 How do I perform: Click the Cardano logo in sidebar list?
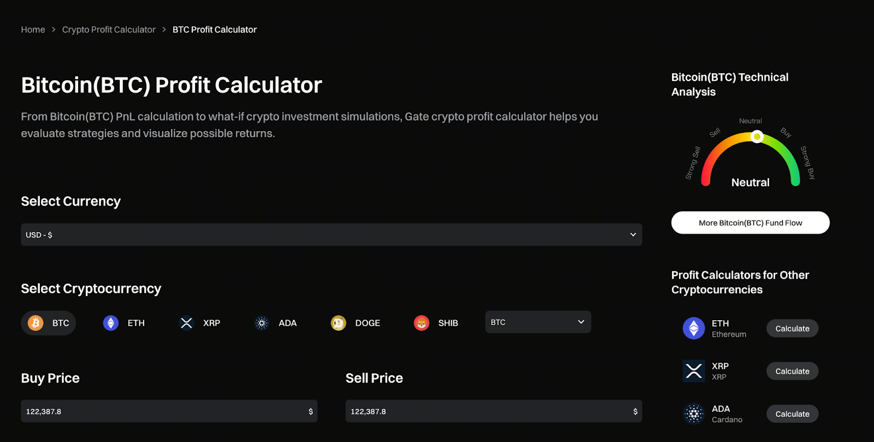pyautogui.click(x=694, y=414)
